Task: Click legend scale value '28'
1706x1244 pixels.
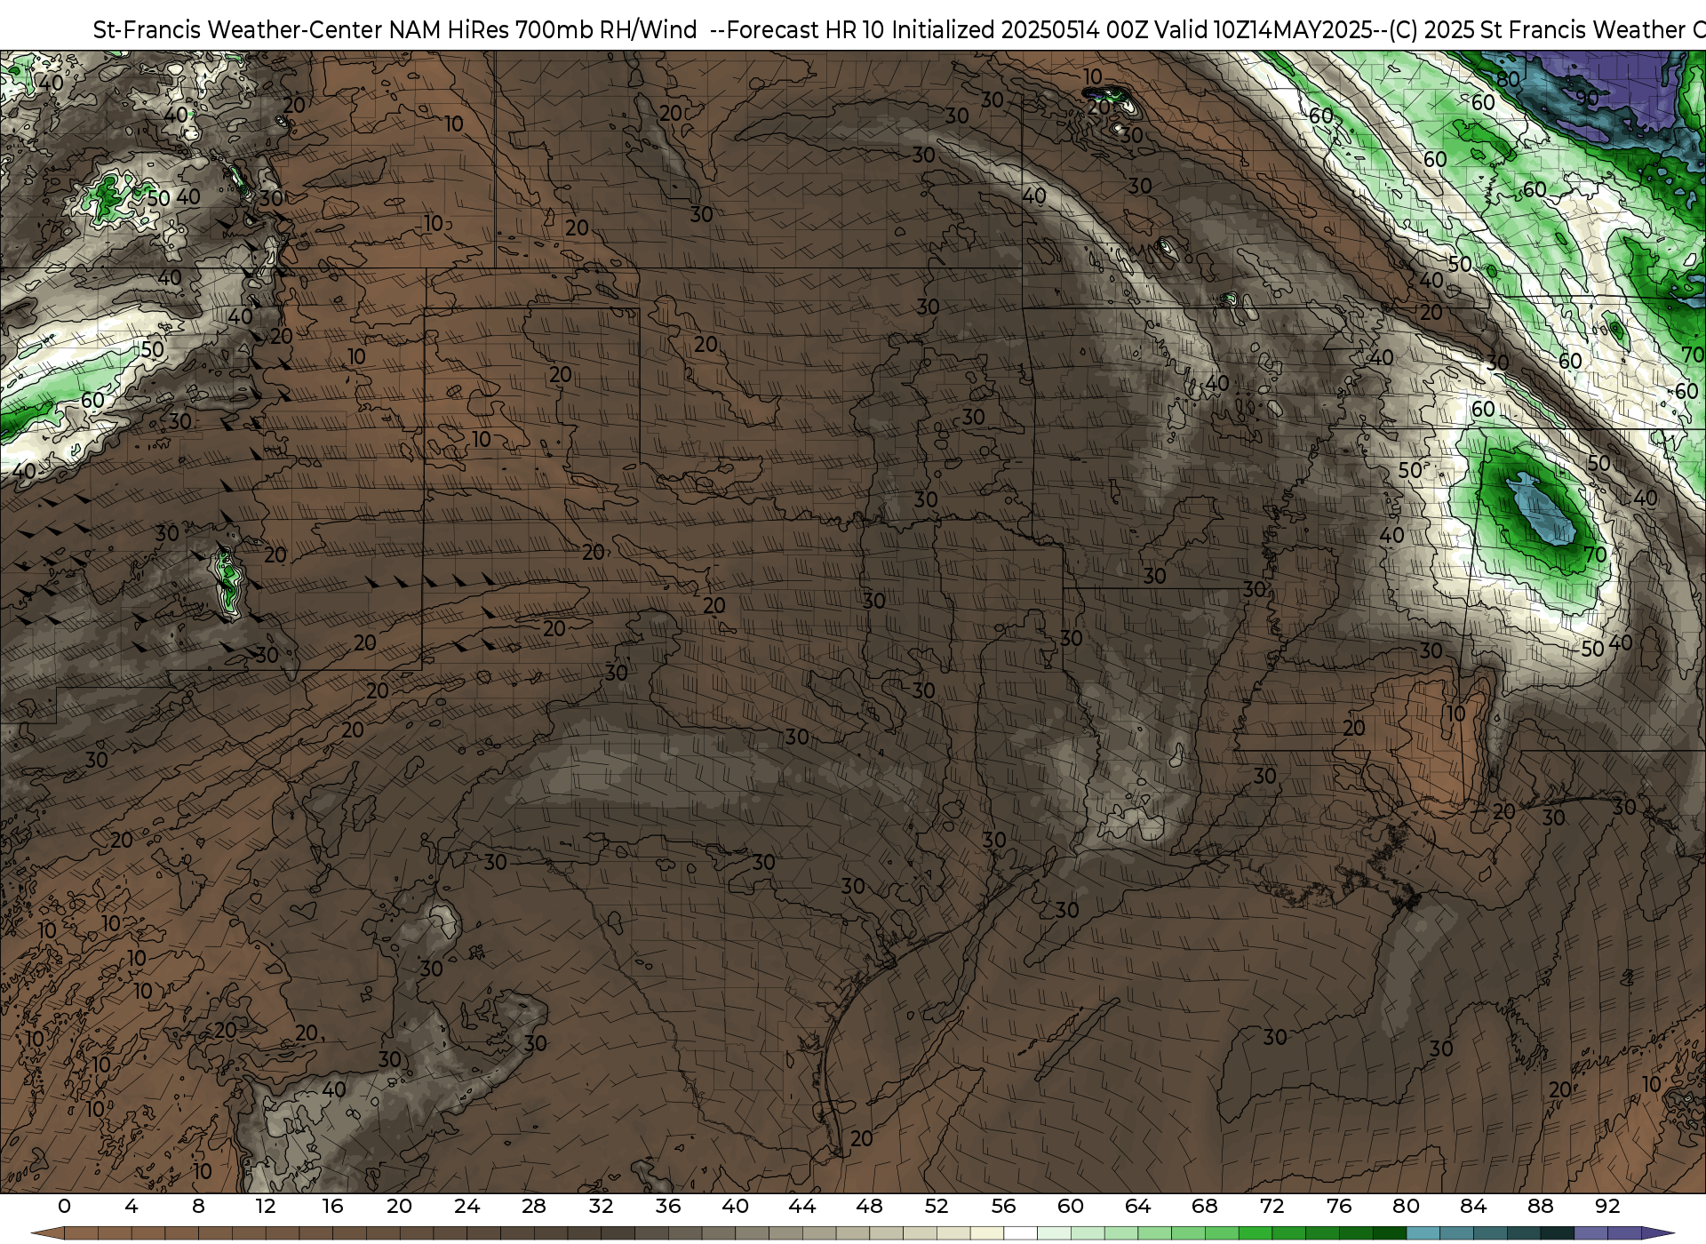Action: coord(534,1206)
